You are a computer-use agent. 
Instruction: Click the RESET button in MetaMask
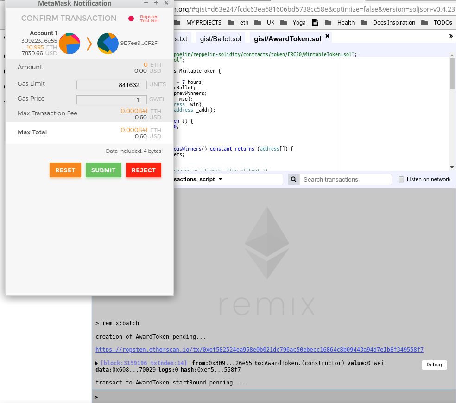tap(65, 170)
